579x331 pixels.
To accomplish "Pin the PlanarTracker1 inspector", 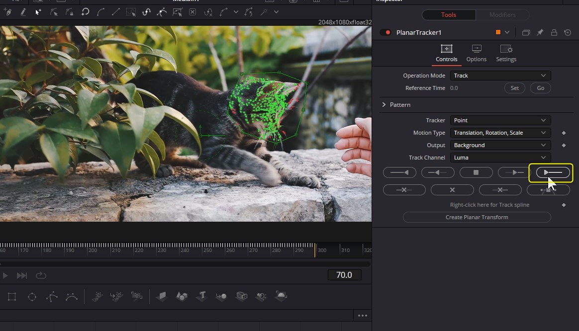I will click(540, 33).
